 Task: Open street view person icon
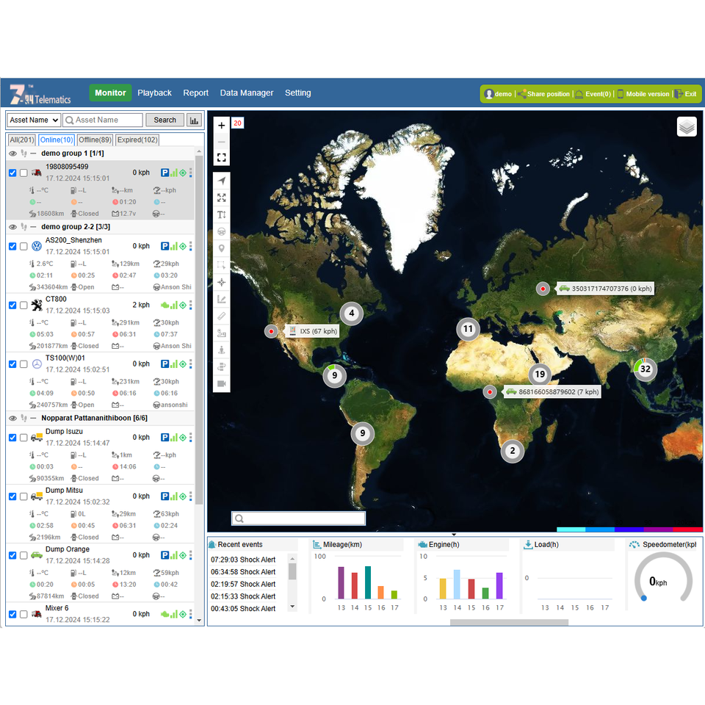coord(221,350)
